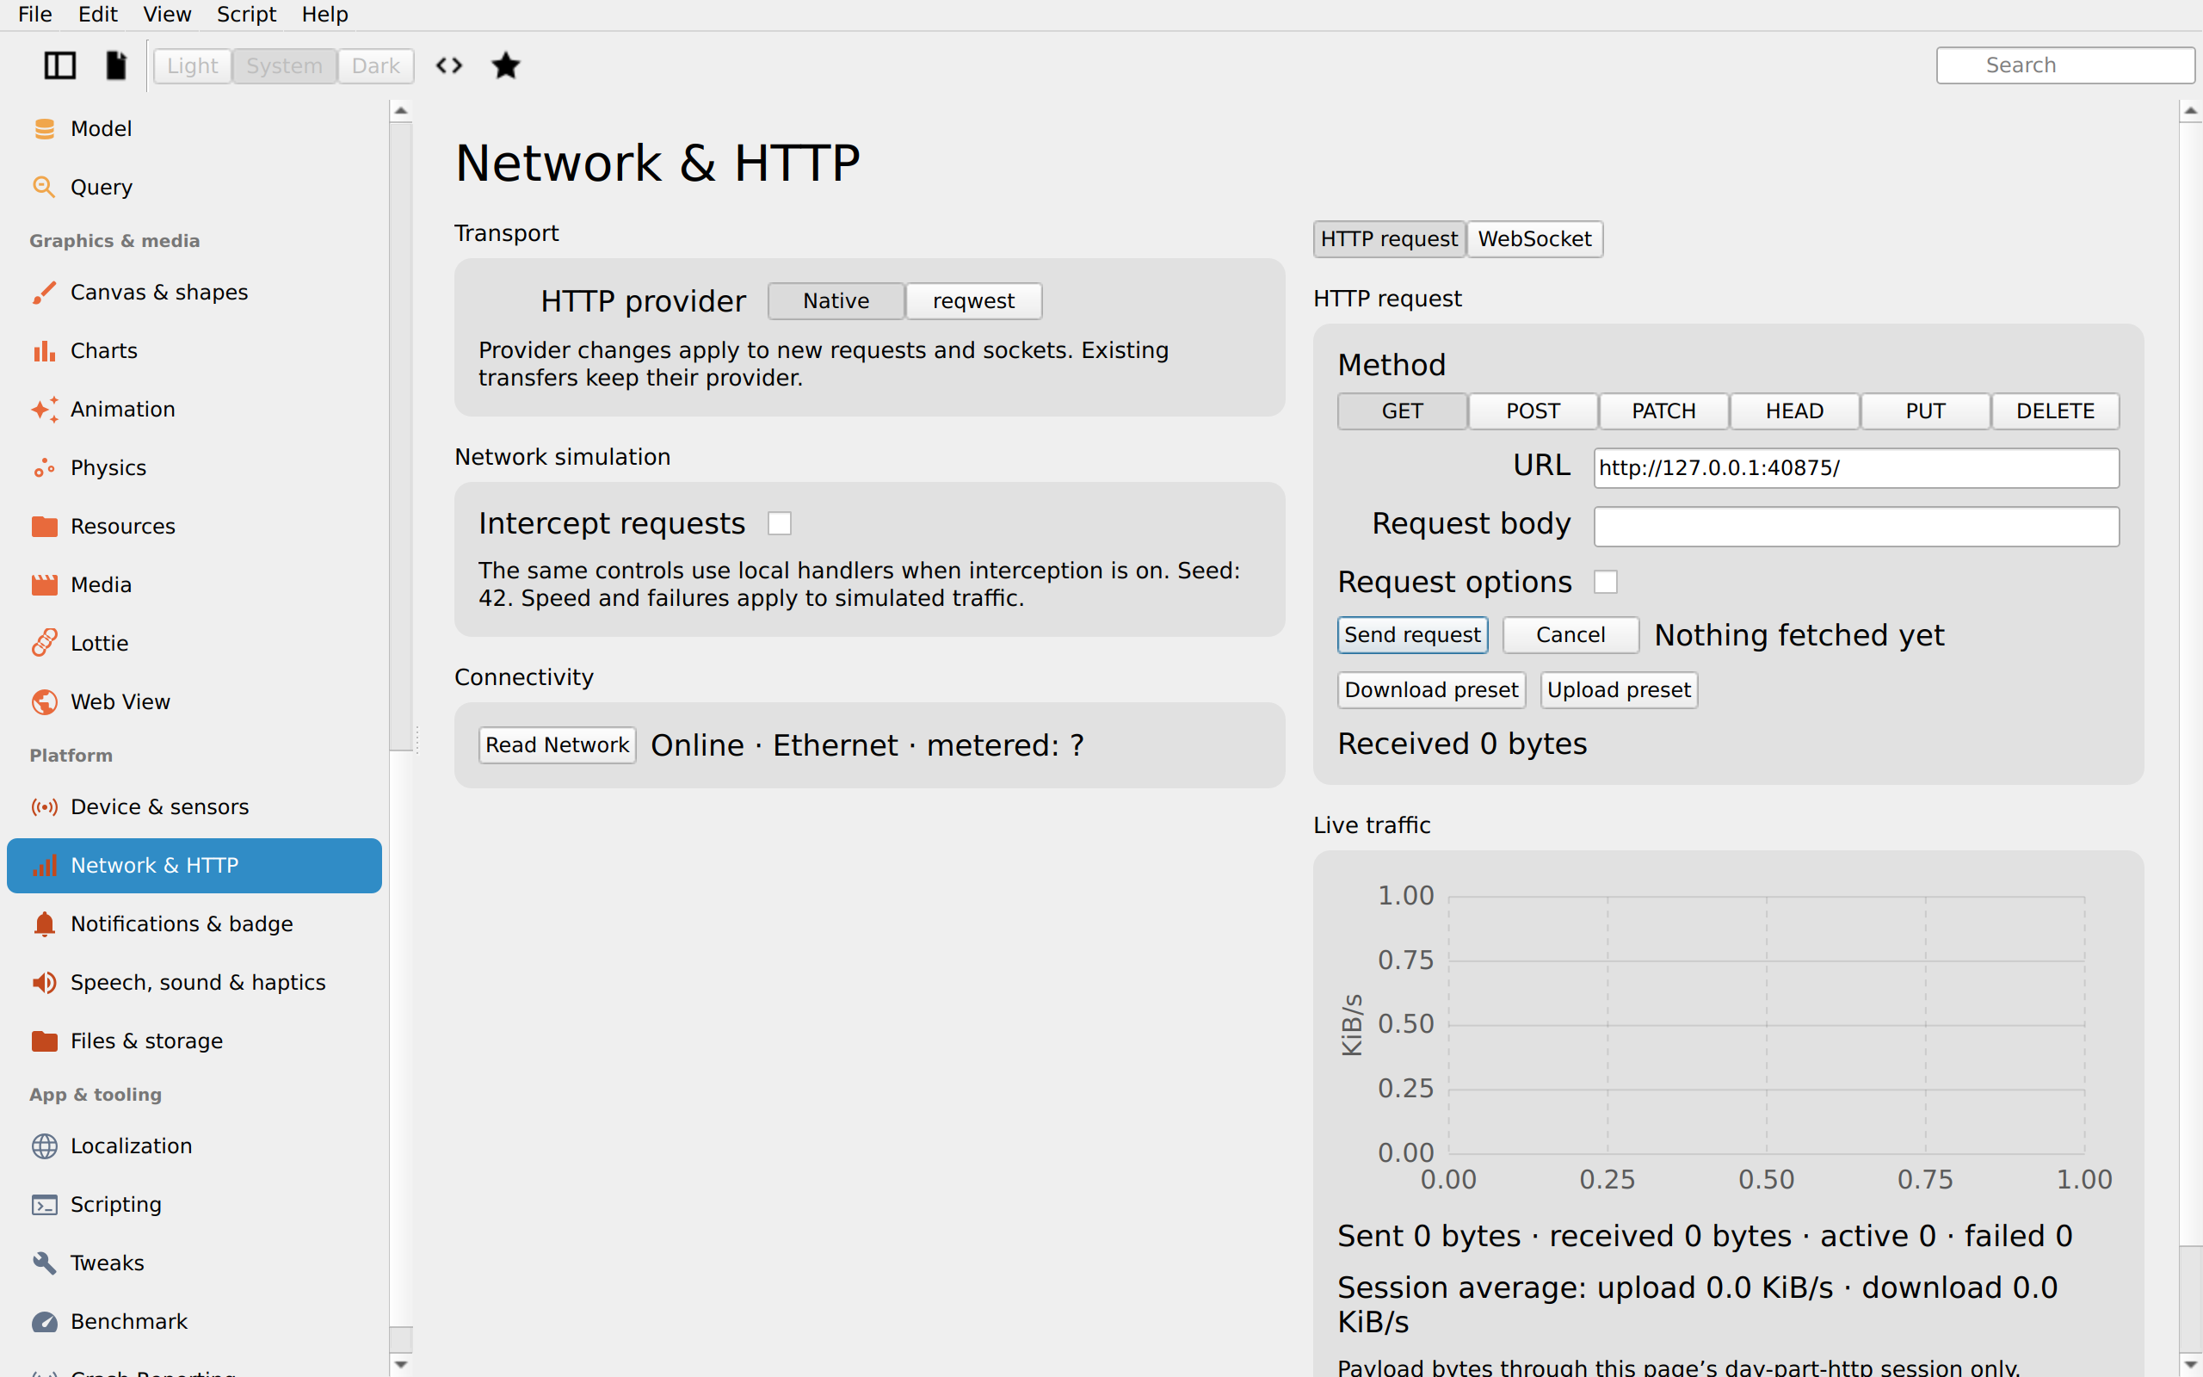Viewport: 2203px width, 1377px height.
Task: Open the Physics dots icon
Action: click(x=44, y=468)
